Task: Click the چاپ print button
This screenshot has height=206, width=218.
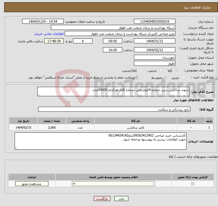Action: 121,199
